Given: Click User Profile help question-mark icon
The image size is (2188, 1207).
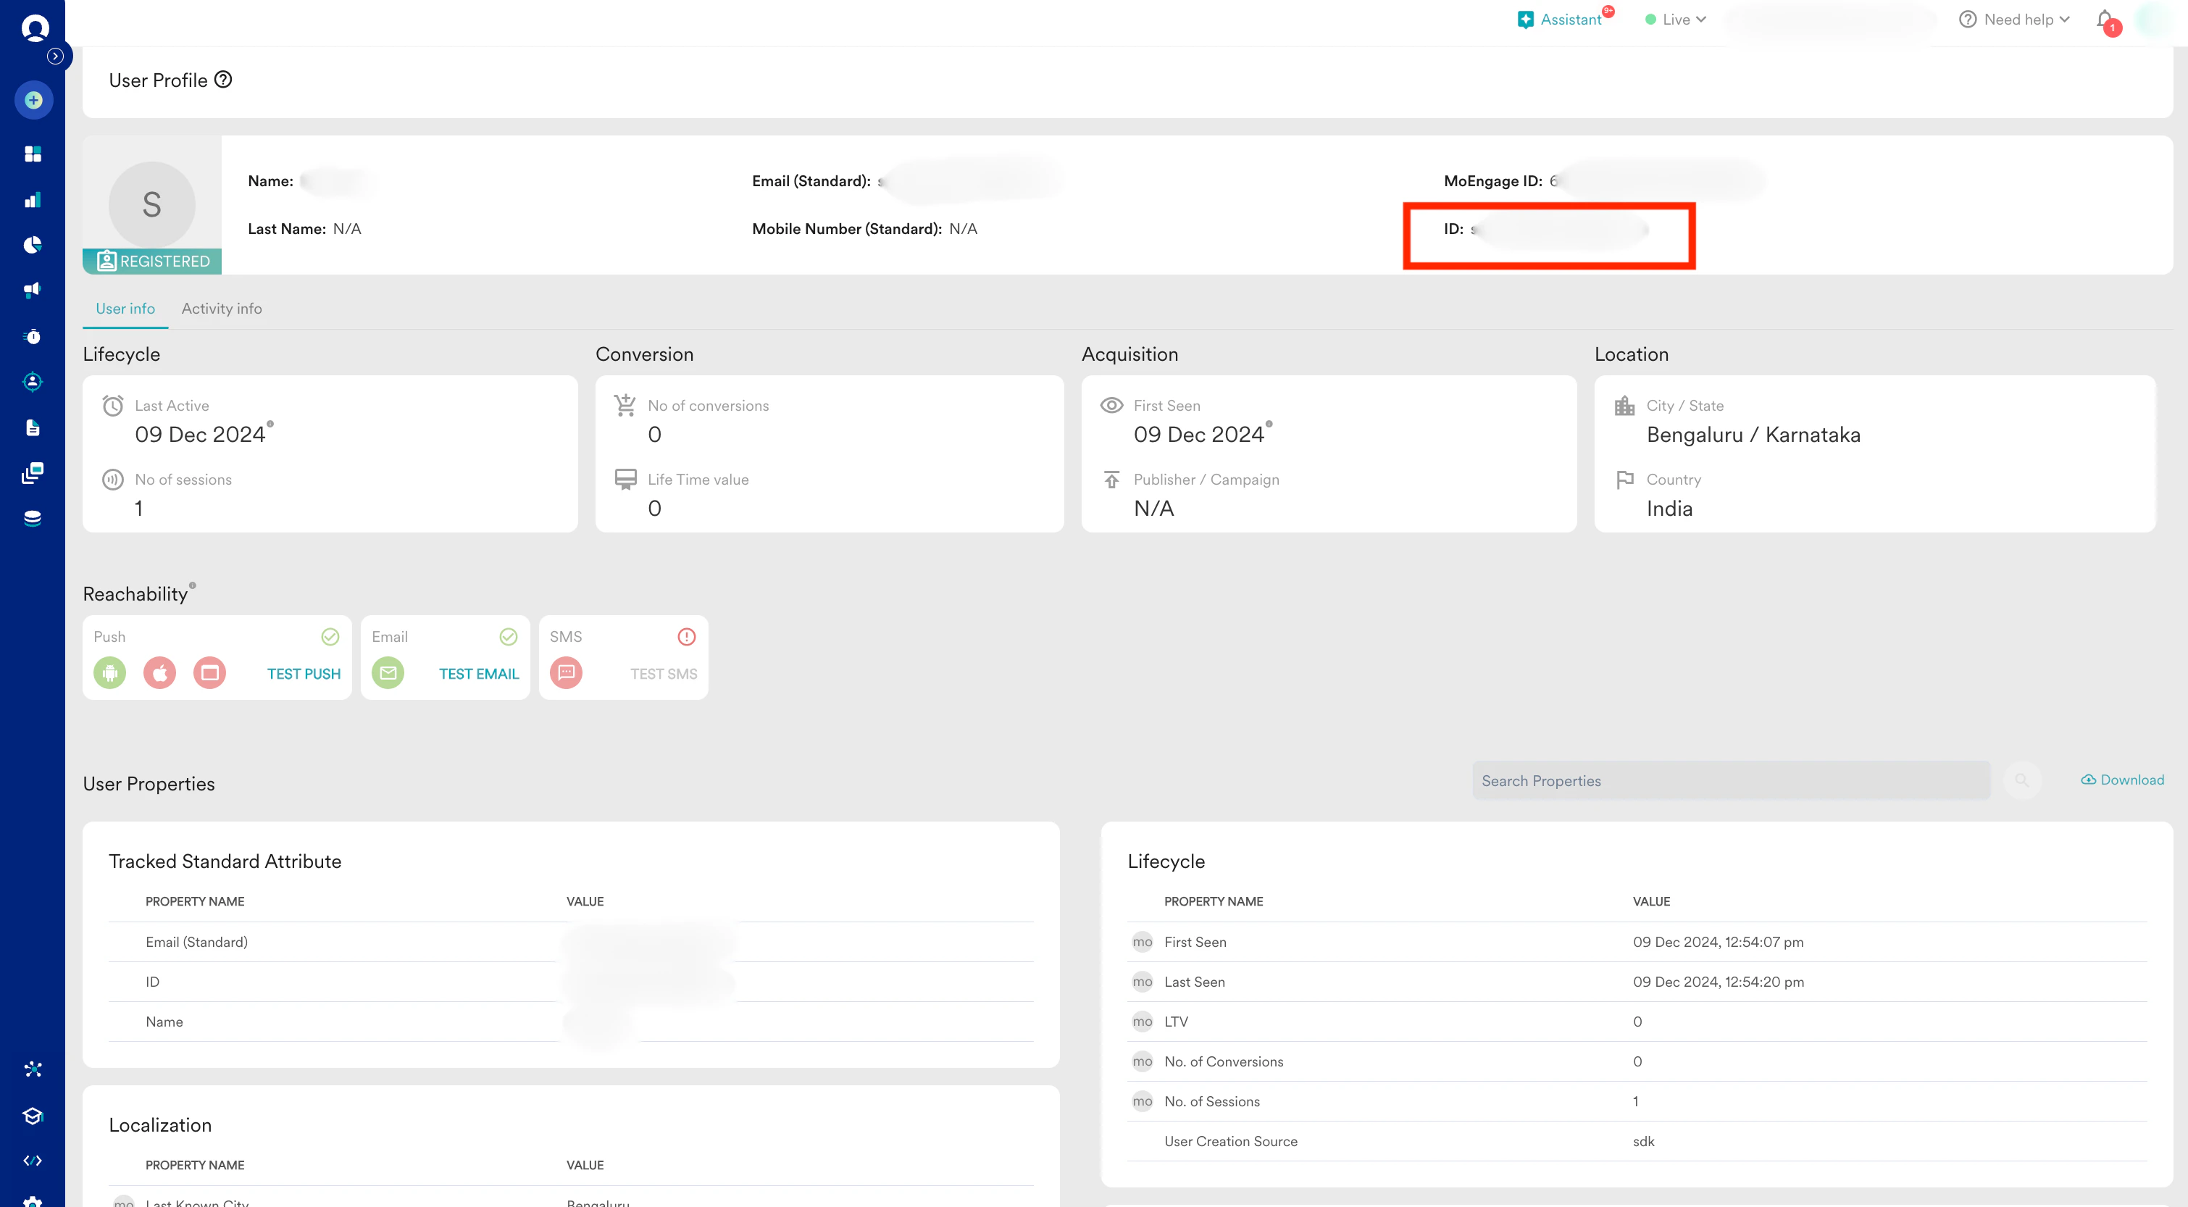Looking at the screenshot, I should pyautogui.click(x=223, y=80).
